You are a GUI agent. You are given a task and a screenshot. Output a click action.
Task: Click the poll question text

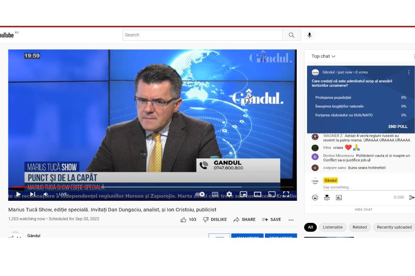click(x=352, y=83)
